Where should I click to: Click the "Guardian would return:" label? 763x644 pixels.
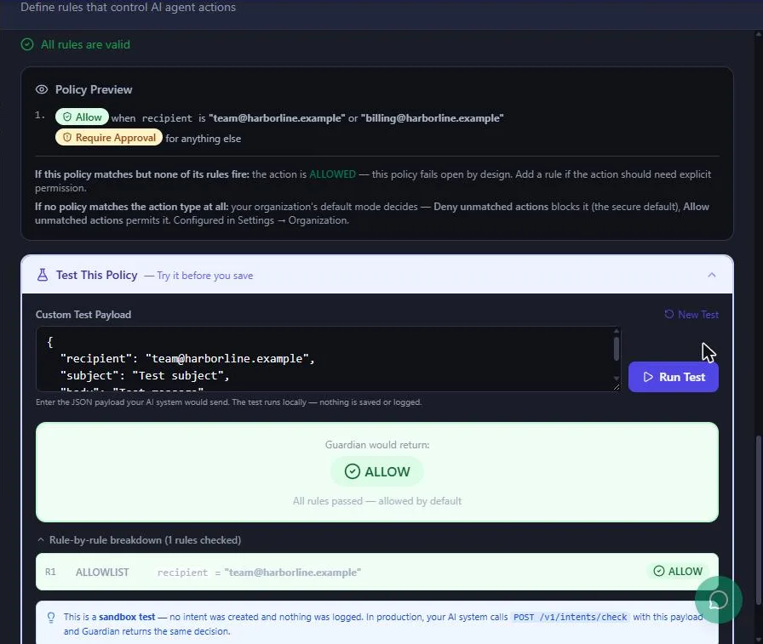[377, 445]
